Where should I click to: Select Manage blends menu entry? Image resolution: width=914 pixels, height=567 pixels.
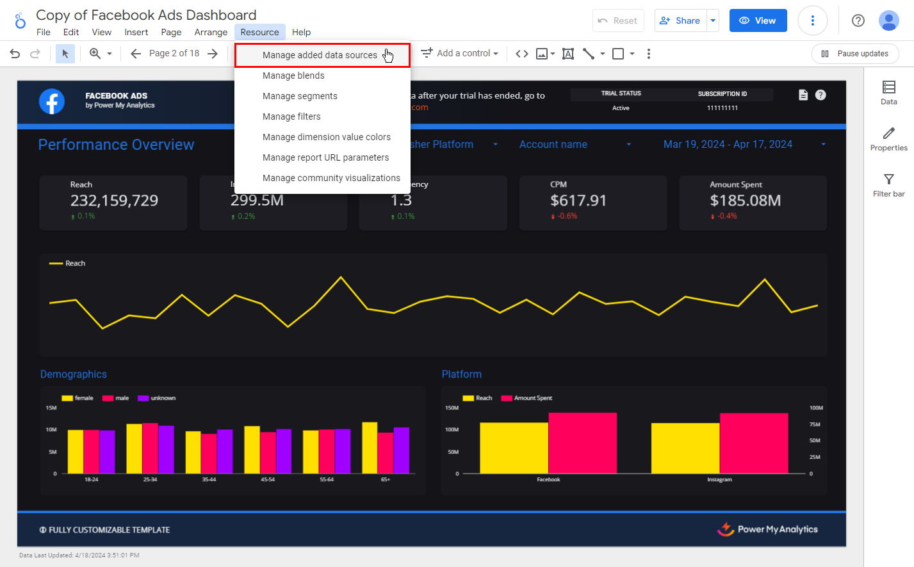293,76
